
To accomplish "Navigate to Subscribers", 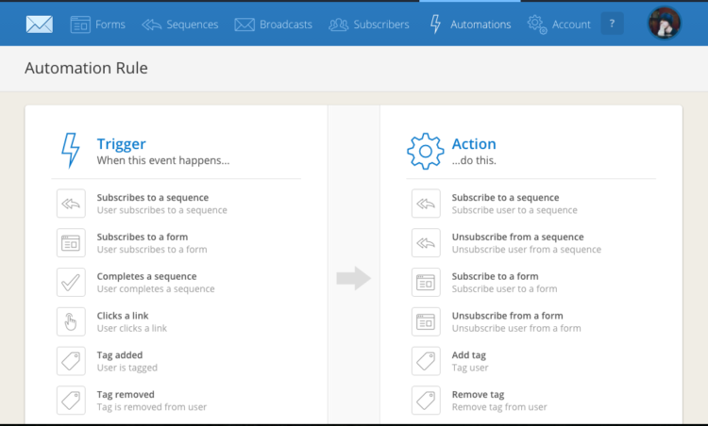I will point(369,25).
